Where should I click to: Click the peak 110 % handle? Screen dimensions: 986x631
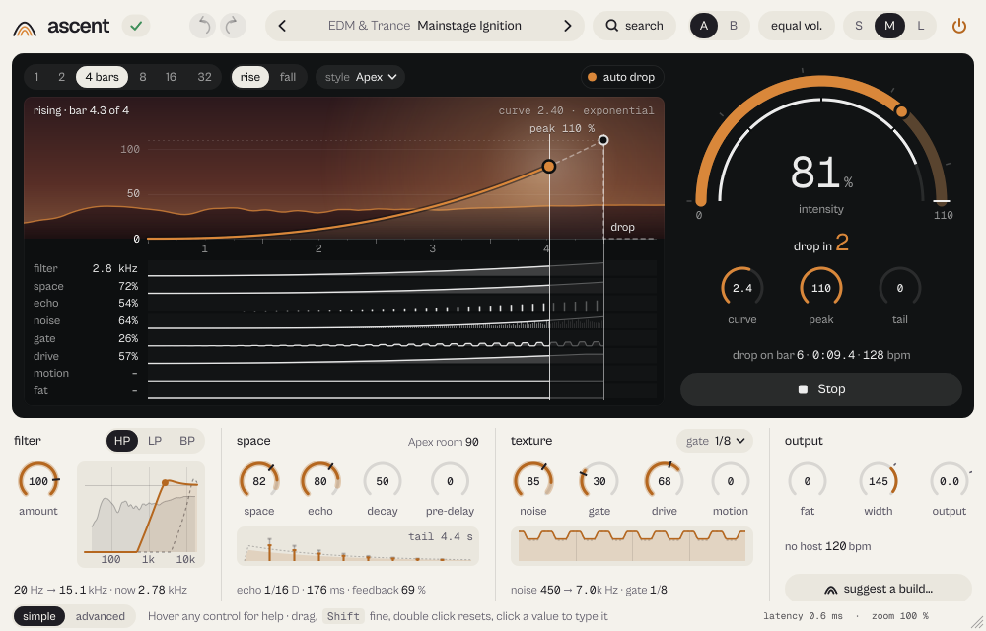603,140
